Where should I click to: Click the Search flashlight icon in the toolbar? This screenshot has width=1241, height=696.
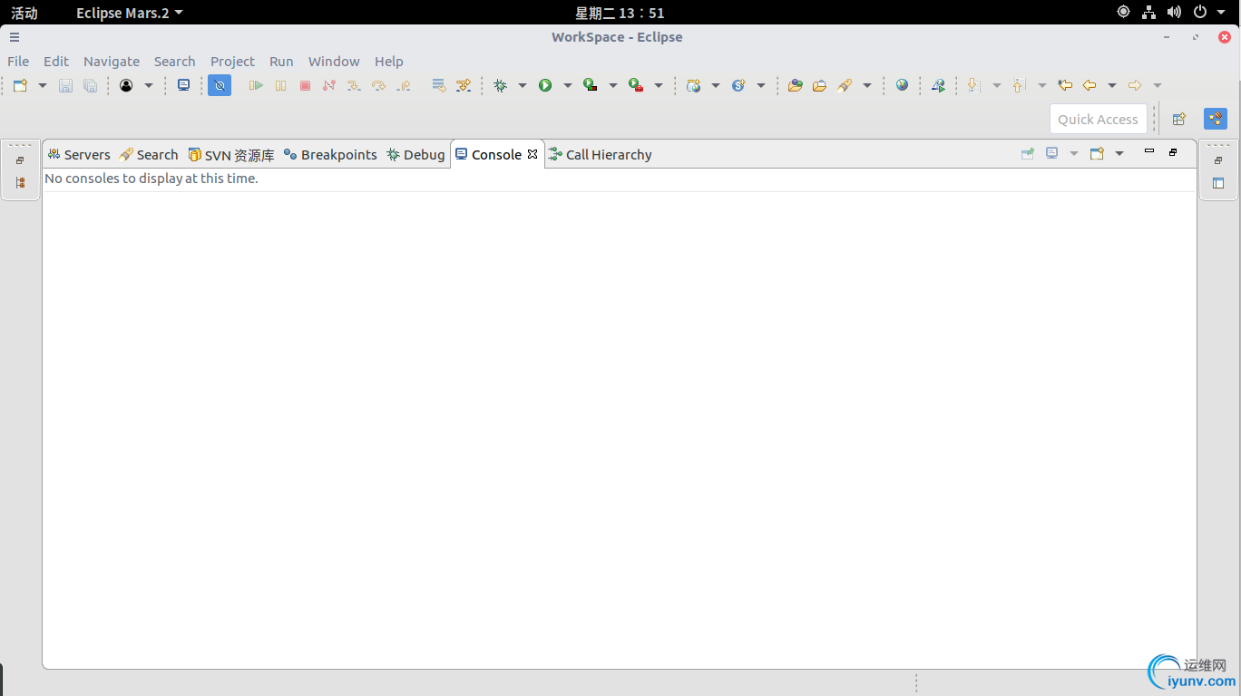point(845,85)
